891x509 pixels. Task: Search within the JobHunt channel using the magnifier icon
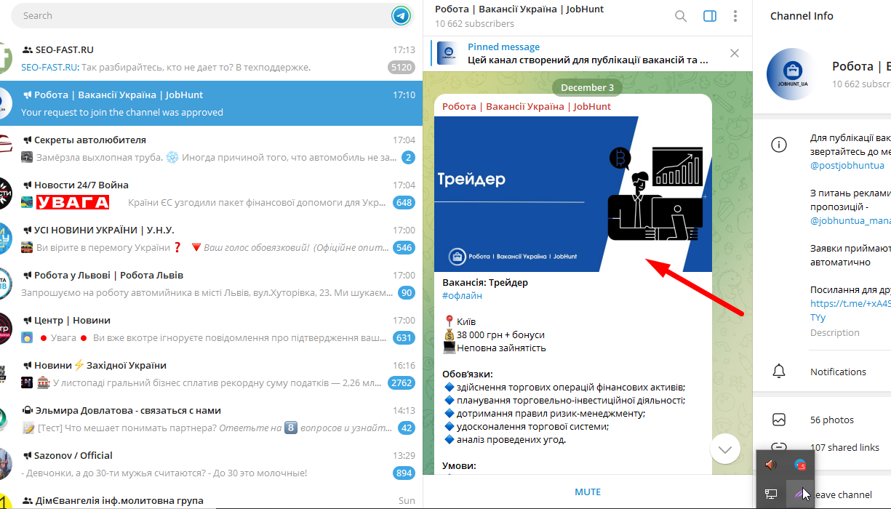click(681, 16)
